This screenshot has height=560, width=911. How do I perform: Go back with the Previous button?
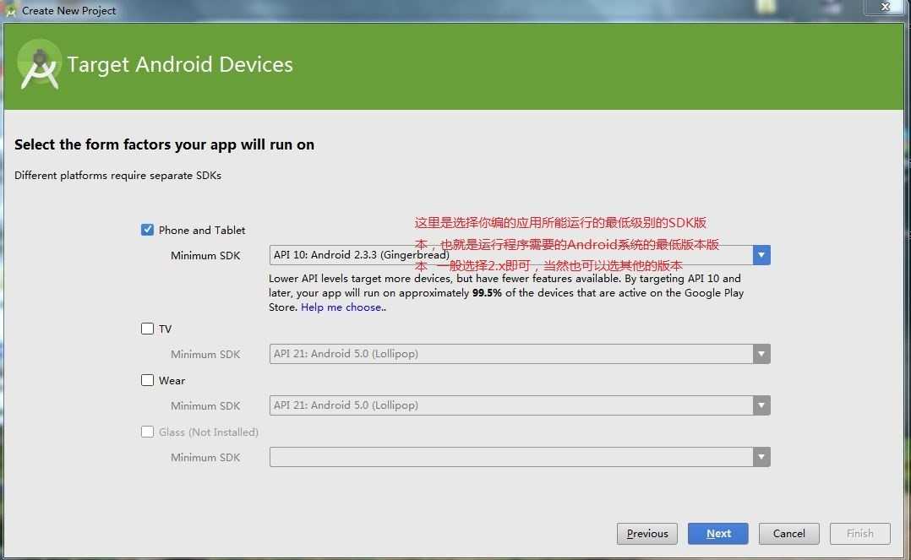pos(647,533)
